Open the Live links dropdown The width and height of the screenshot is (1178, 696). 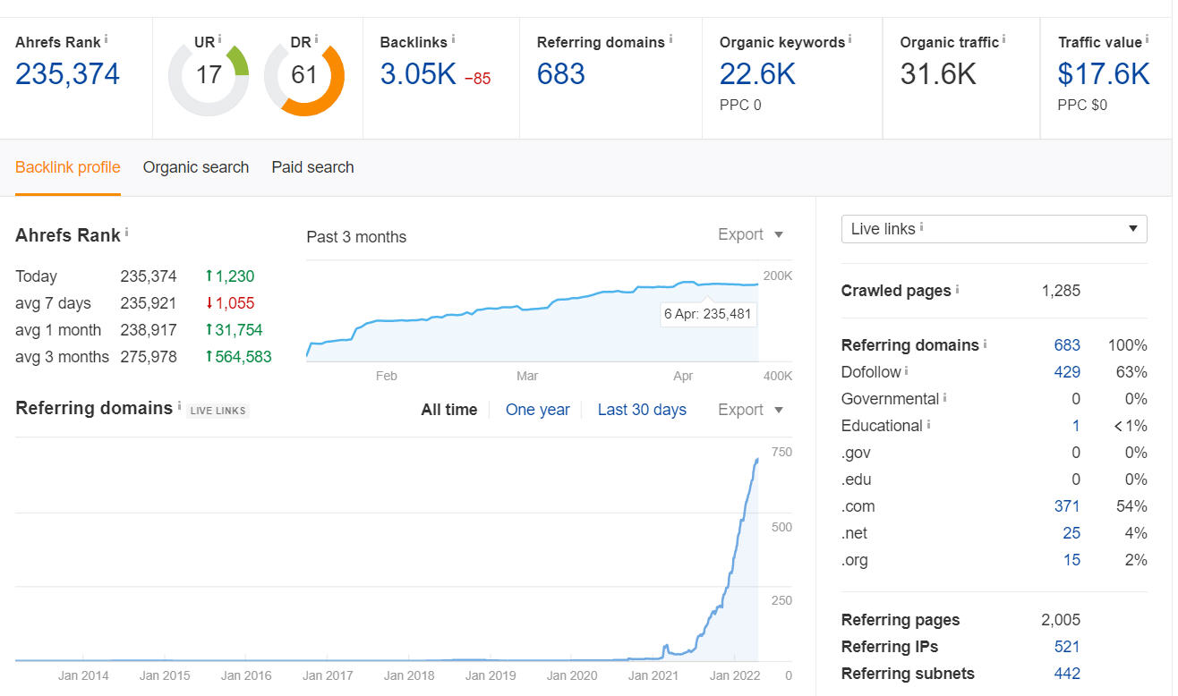click(x=994, y=229)
